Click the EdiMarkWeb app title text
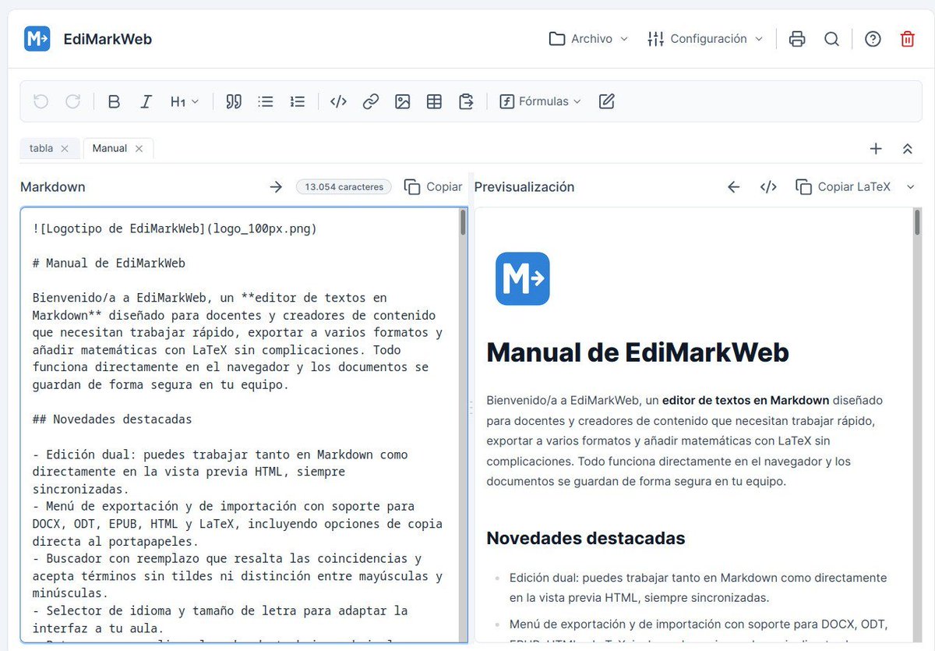Viewport: 935px width, 651px height. [x=108, y=38]
